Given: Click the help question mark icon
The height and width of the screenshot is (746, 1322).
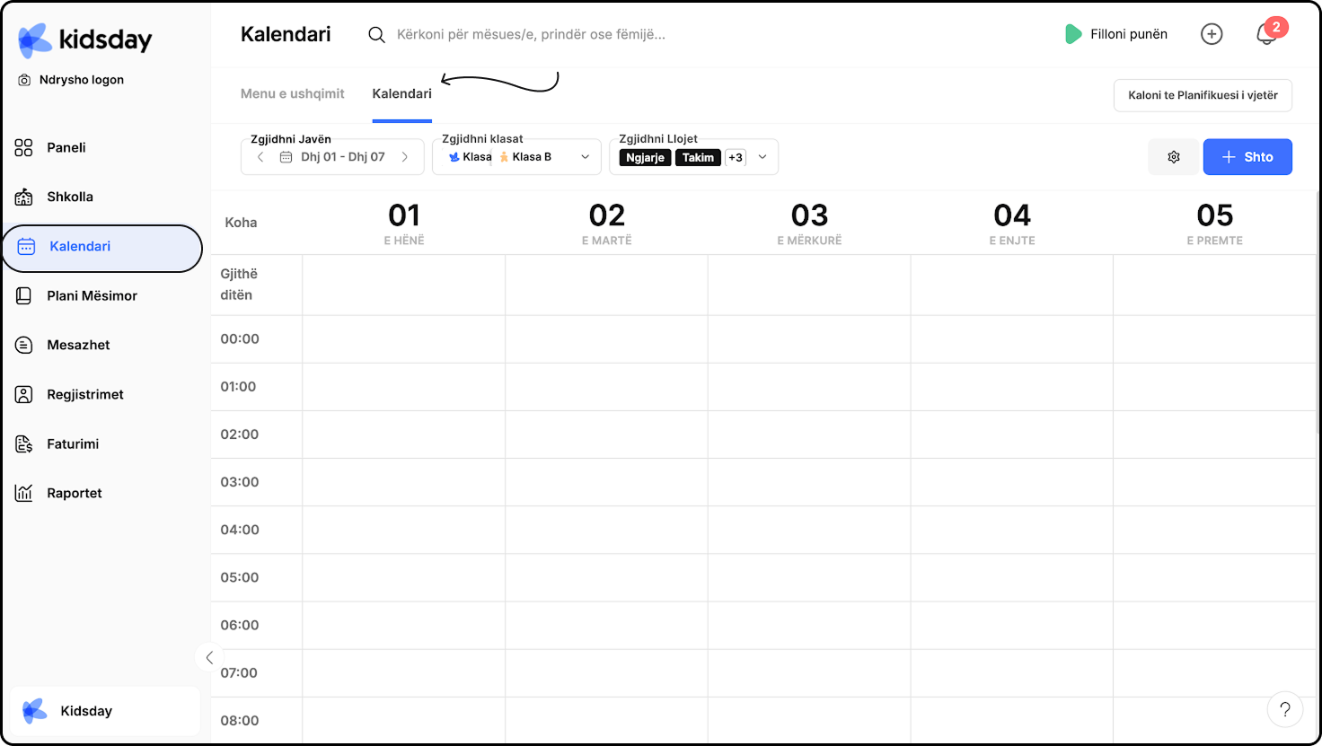Looking at the screenshot, I should [x=1285, y=709].
